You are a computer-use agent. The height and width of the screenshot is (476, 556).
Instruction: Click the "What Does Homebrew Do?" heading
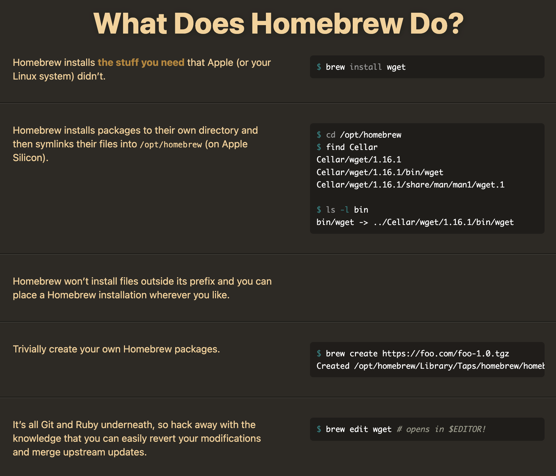[278, 23]
